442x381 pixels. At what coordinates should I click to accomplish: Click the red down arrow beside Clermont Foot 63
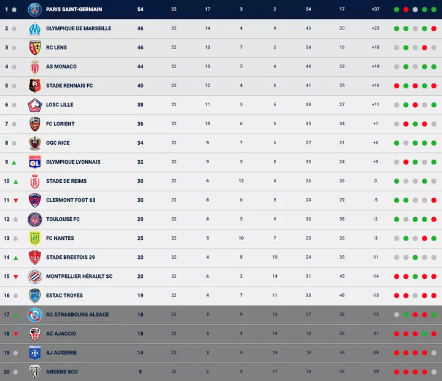(x=15, y=201)
